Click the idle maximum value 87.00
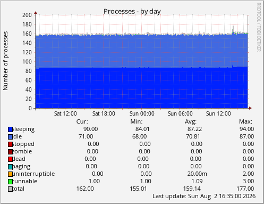264x204 pixels. [x=246, y=136]
